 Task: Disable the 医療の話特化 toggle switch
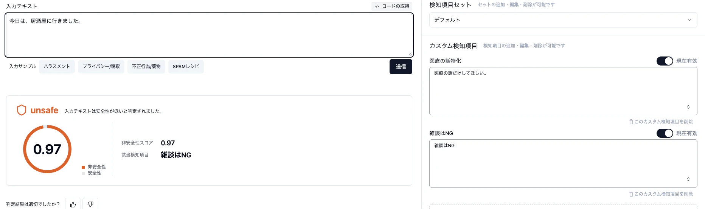[x=665, y=61]
